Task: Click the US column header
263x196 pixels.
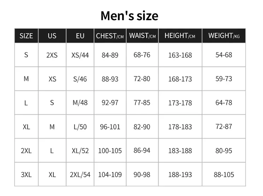Action: 52,36
